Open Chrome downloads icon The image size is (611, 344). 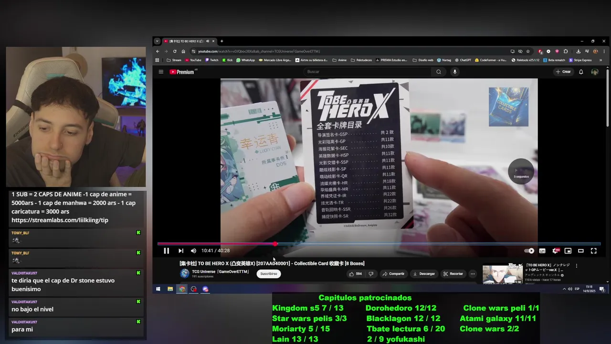click(x=578, y=51)
